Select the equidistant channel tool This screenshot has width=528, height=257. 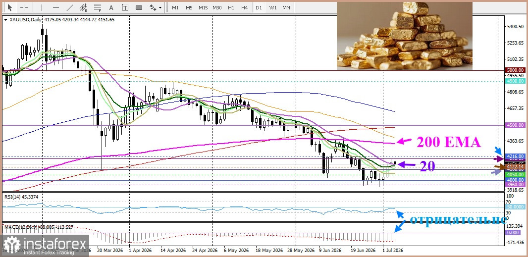[x=84, y=7]
